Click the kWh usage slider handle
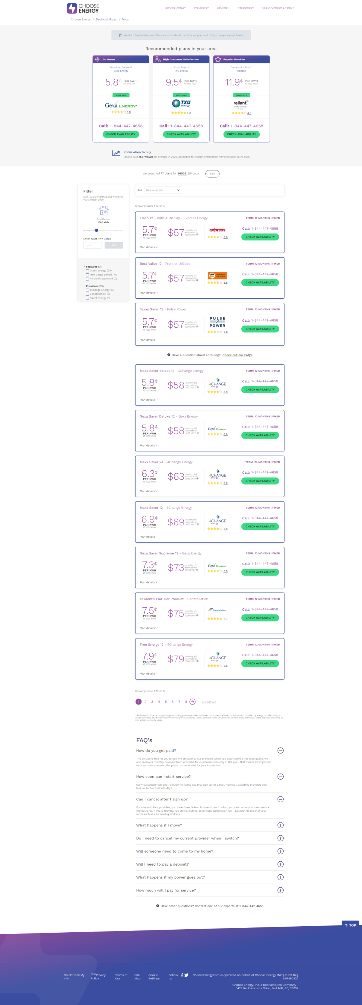This screenshot has height=1005, width=362. (x=96, y=230)
